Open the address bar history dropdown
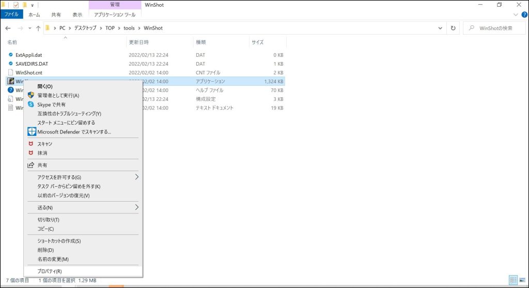The width and height of the screenshot is (529, 288). tap(440, 28)
